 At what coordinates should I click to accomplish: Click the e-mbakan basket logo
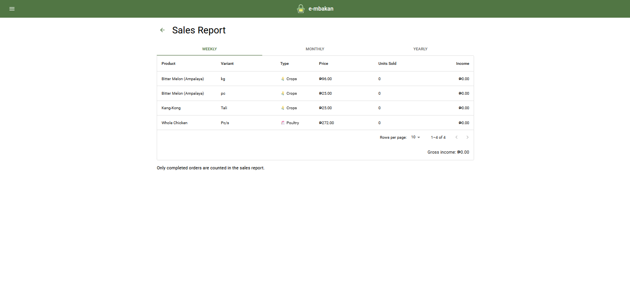click(301, 9)
